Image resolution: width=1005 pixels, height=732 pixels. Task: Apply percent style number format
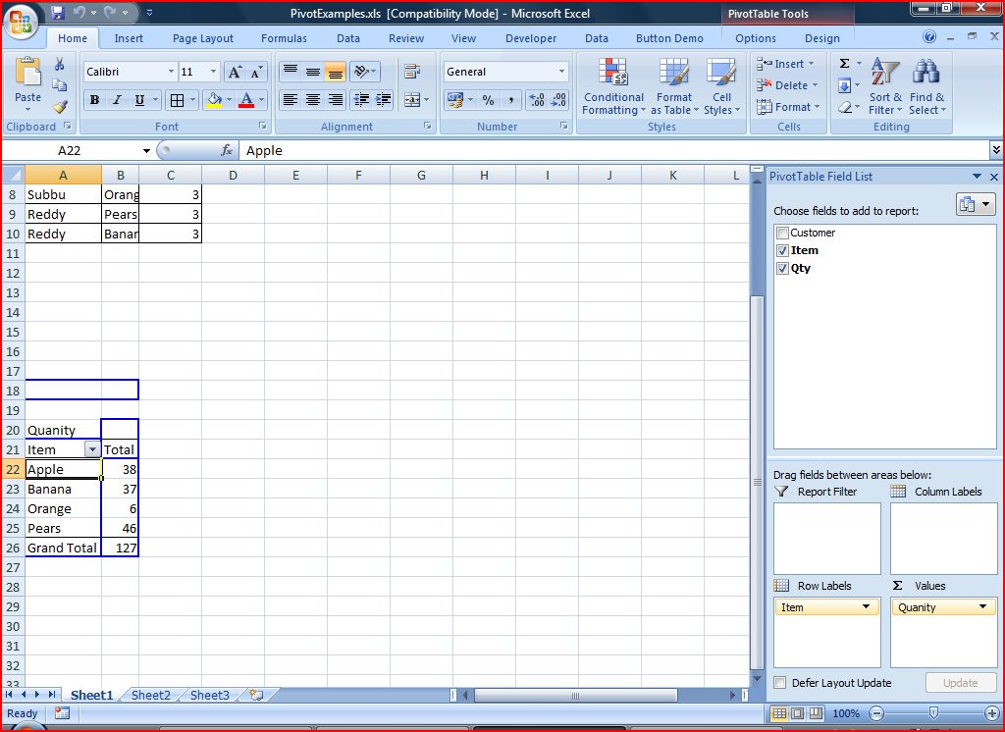[x=489, y=100]
